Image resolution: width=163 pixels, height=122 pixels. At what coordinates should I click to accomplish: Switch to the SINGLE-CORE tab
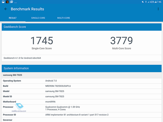[38, 18]
